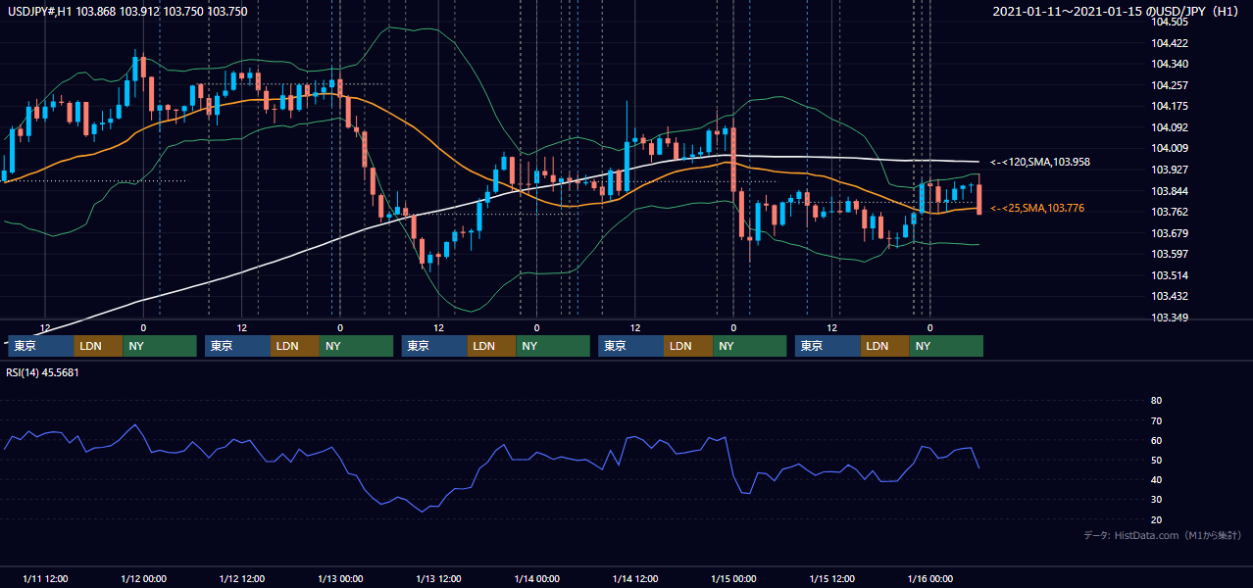Click price axis value 104.175
This screenshot has width=1253, height=588.
point(1170,107)
